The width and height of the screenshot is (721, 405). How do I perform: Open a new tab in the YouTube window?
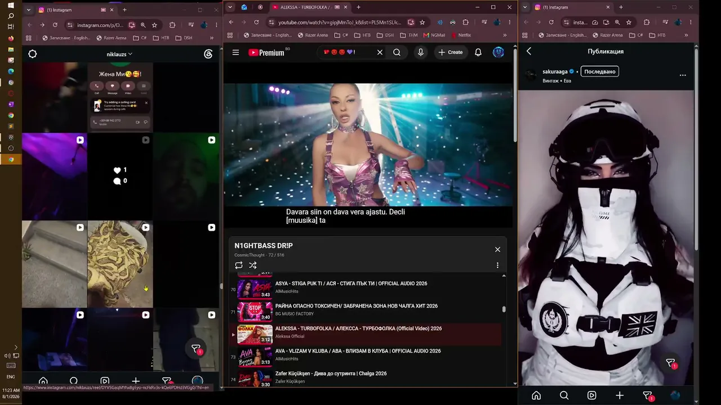coord(358,7)
